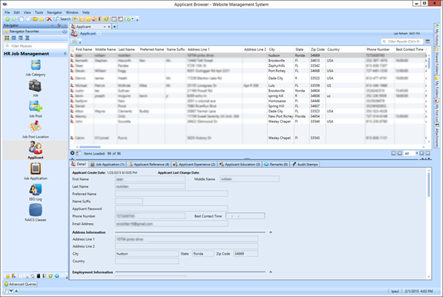Select the third navigator view mode icon
The height and width of the screenshot is (297, 443).
(20, 38)
